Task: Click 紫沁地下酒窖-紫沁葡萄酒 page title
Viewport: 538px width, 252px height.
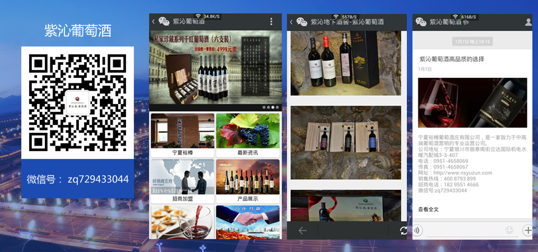Action: pyautogui.click(x=347, y=22)
